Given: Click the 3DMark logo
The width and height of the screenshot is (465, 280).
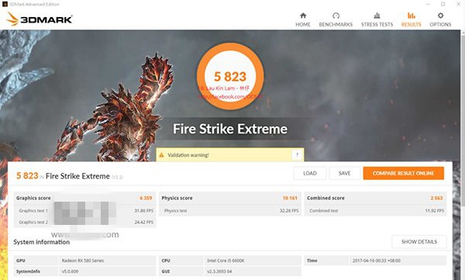Looking at the screenshot, I should click(40, 19).
